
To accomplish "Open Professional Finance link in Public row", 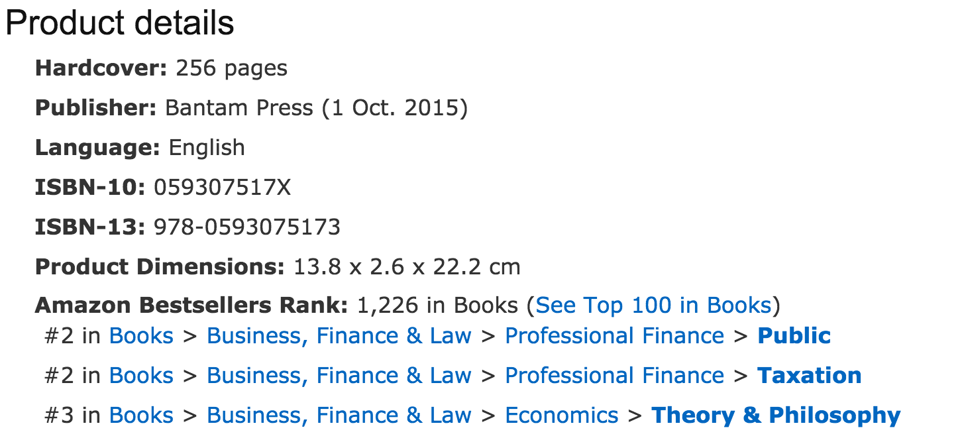I will click(614, 336).
